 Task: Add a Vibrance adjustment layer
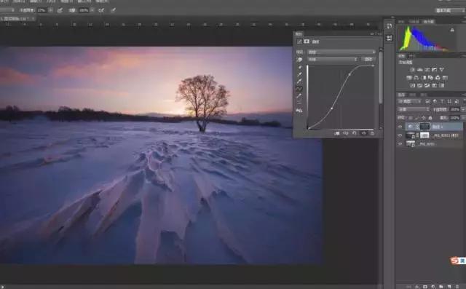[442, 69]
